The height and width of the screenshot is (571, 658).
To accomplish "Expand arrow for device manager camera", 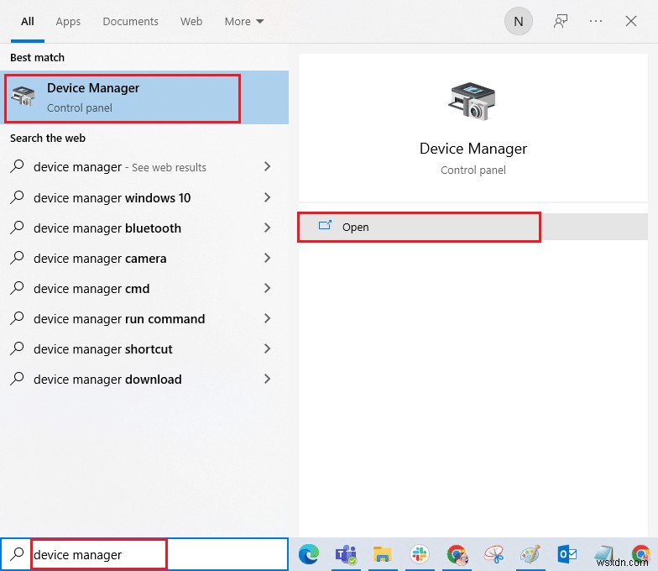I will 267,258.
